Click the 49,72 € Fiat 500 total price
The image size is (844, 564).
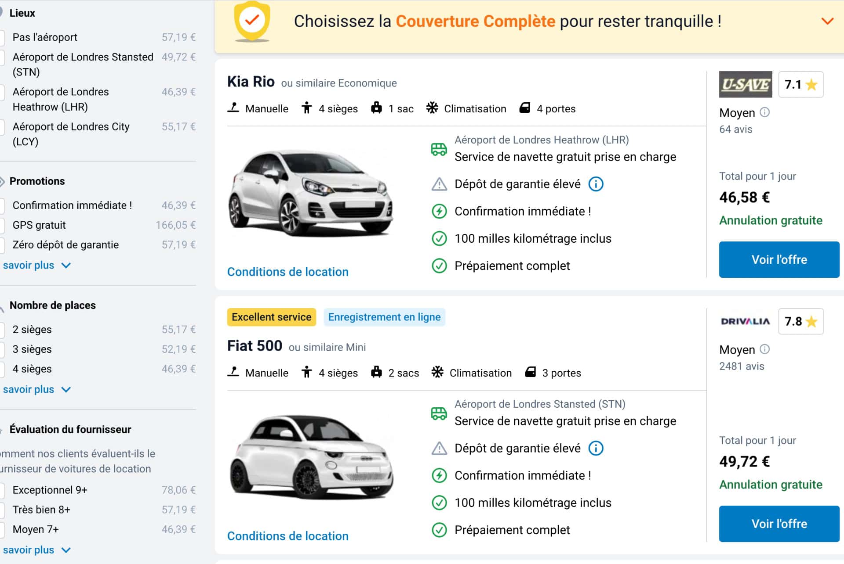(744, 462)
